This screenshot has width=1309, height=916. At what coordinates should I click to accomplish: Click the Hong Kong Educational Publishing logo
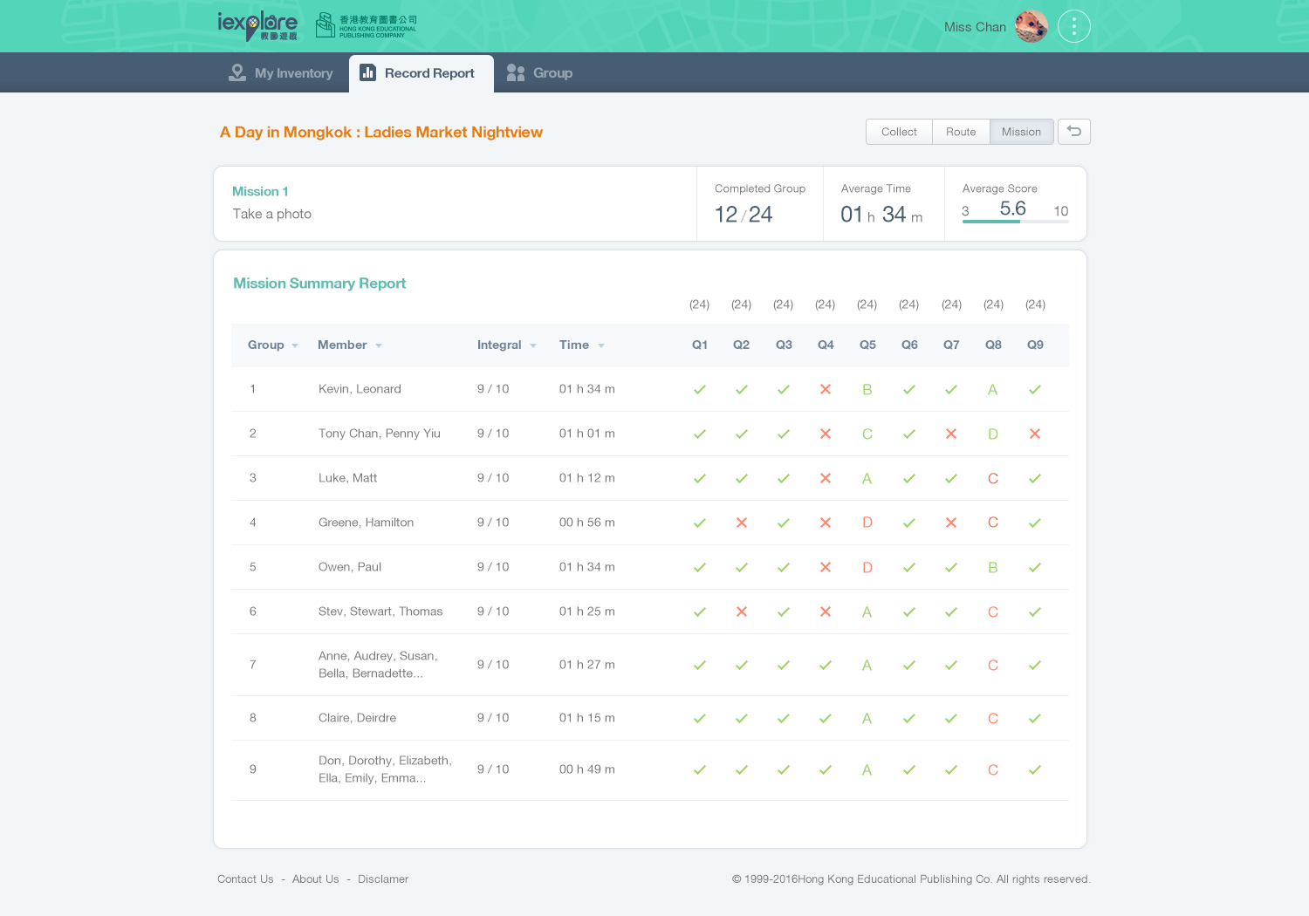coord(366,25)
